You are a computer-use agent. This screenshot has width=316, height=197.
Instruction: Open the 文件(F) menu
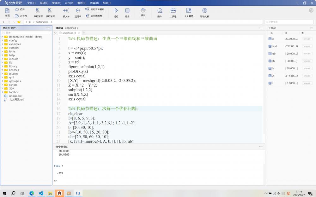pos(31,3)
